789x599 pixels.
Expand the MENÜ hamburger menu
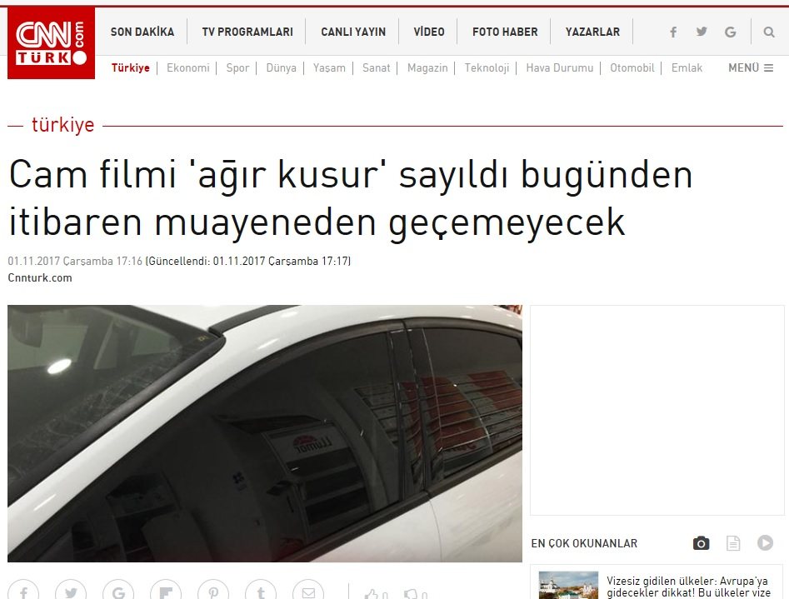(751, 67)
